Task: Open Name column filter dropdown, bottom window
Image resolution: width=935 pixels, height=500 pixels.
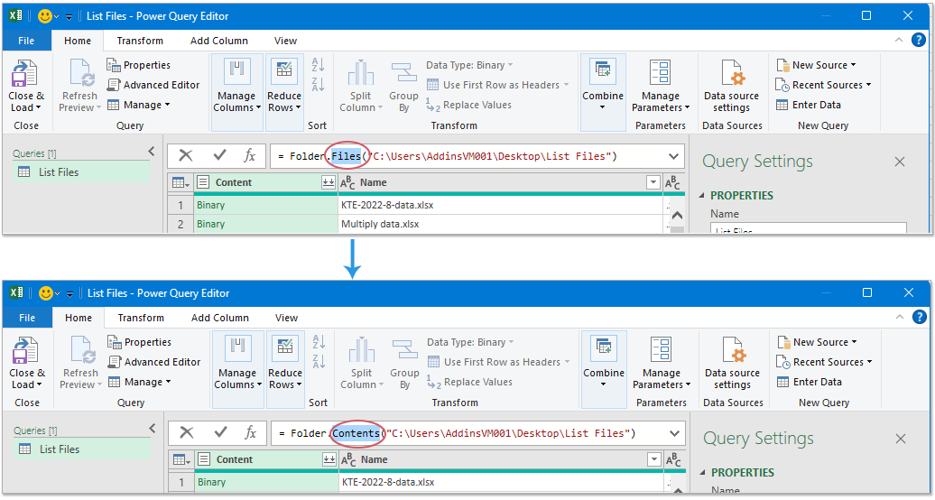Action: (x=654, y=459)
